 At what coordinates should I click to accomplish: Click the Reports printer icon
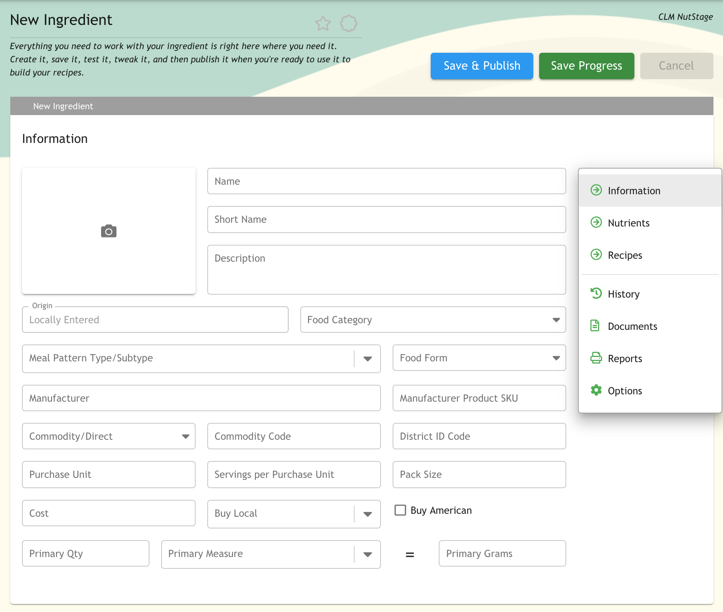click(x=596, y=358)
